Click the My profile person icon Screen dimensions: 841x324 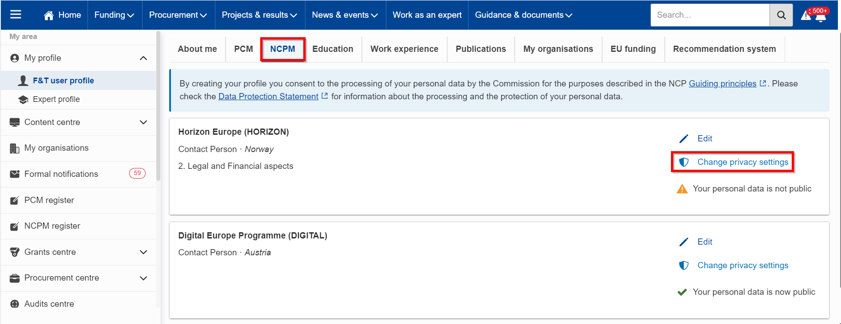pos(15,58)
